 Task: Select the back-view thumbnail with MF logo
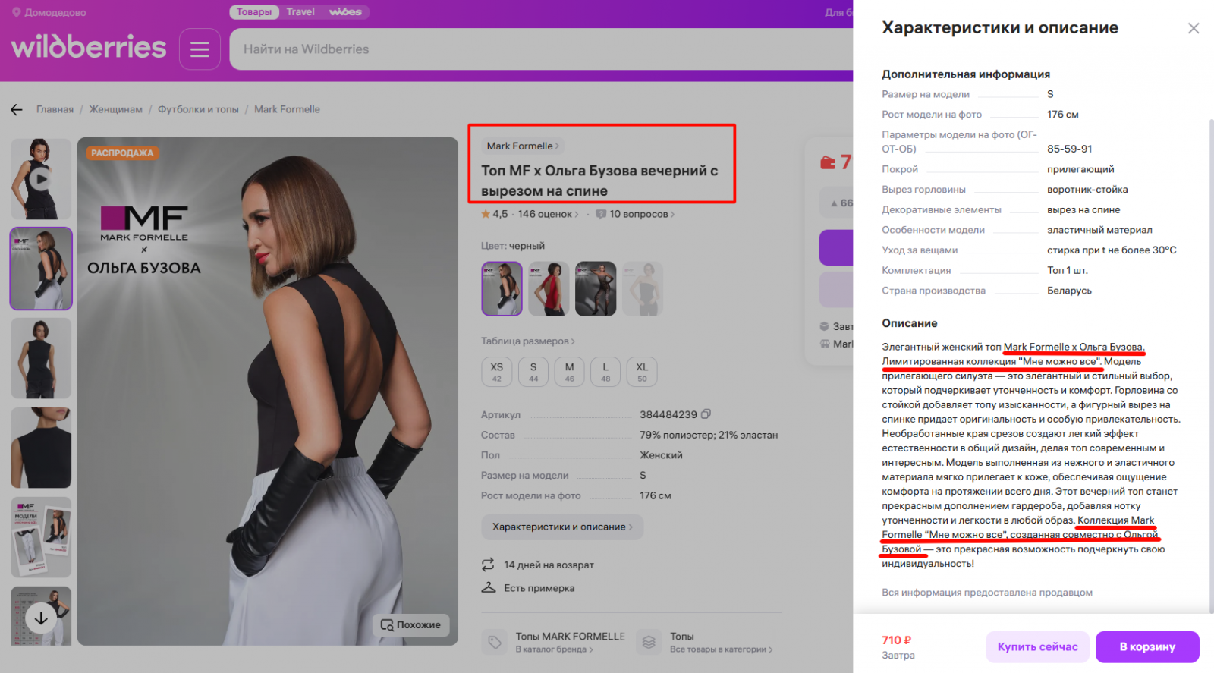[x=41, y=269]
